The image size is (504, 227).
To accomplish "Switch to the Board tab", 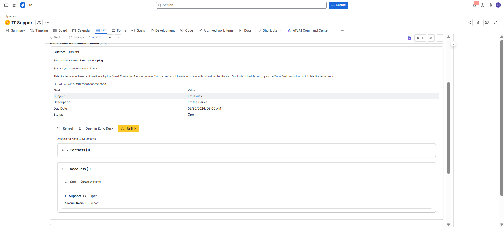I will click(60, 30).
